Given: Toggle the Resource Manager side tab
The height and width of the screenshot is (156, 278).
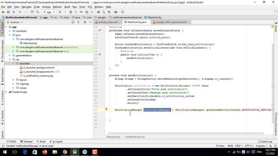Looking at the screenshot, I should coord(2,51).
